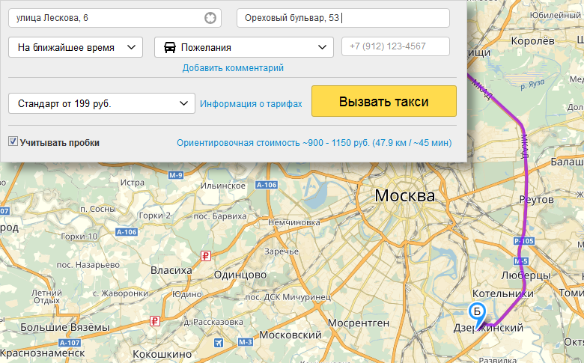Open the Информация о тарифах link

pos(251,103)
